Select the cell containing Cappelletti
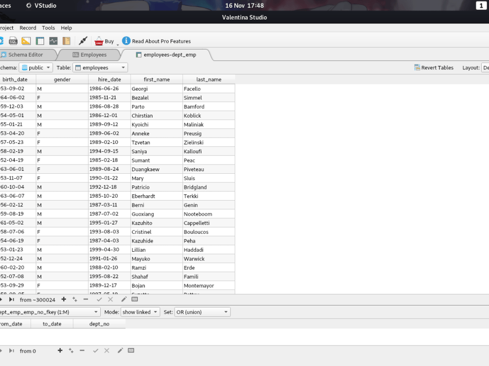 click(x=209, y=223)
